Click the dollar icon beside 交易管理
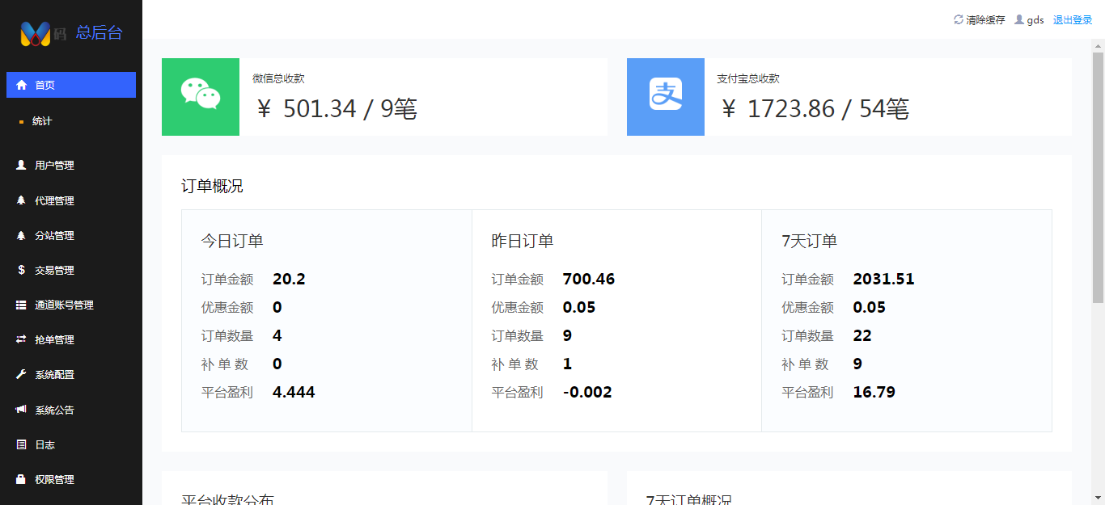The height and width of the screenshot is (505, 1105). (x=22, y=270)
